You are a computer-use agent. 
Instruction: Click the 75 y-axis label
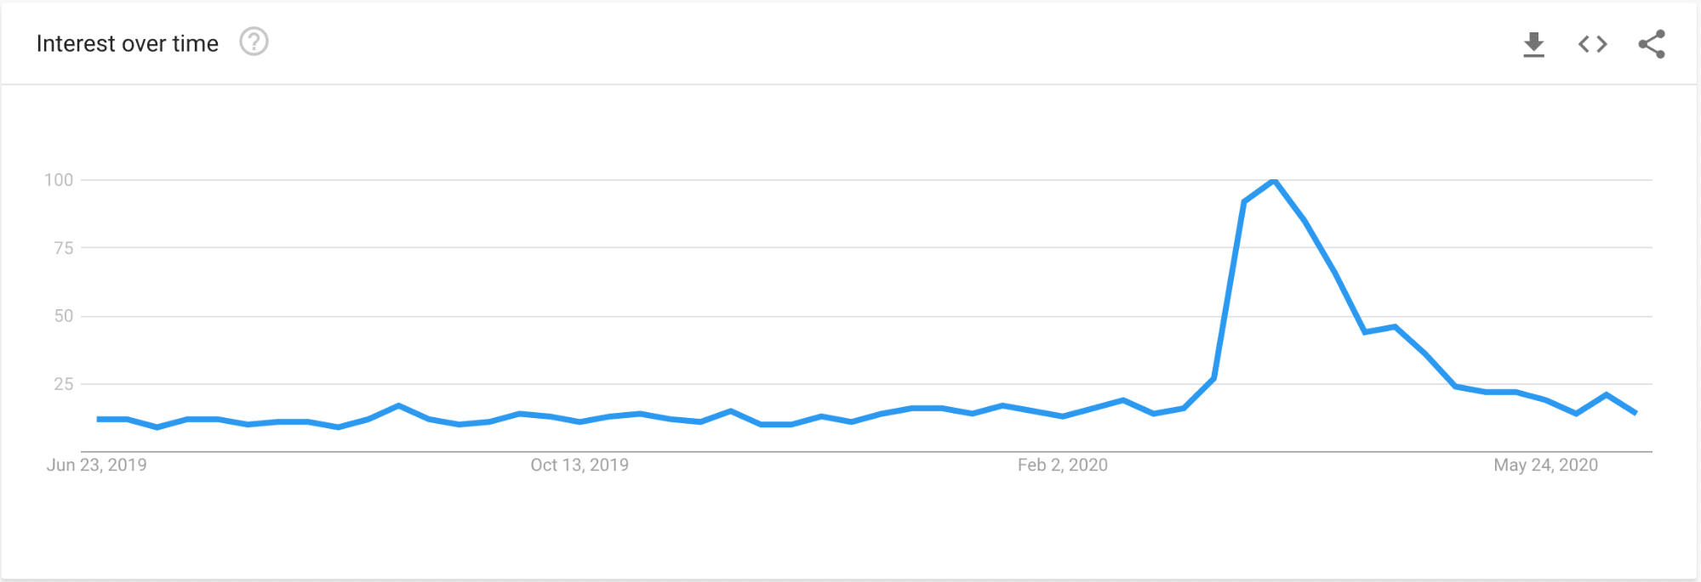[64, 248]
